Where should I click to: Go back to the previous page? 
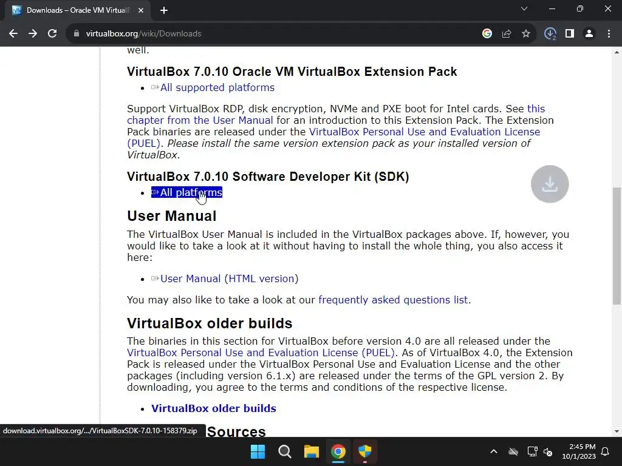click(13, 34)
